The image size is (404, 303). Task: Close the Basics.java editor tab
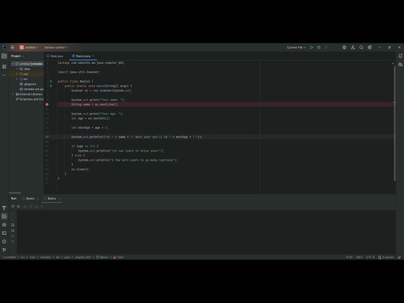93,56
